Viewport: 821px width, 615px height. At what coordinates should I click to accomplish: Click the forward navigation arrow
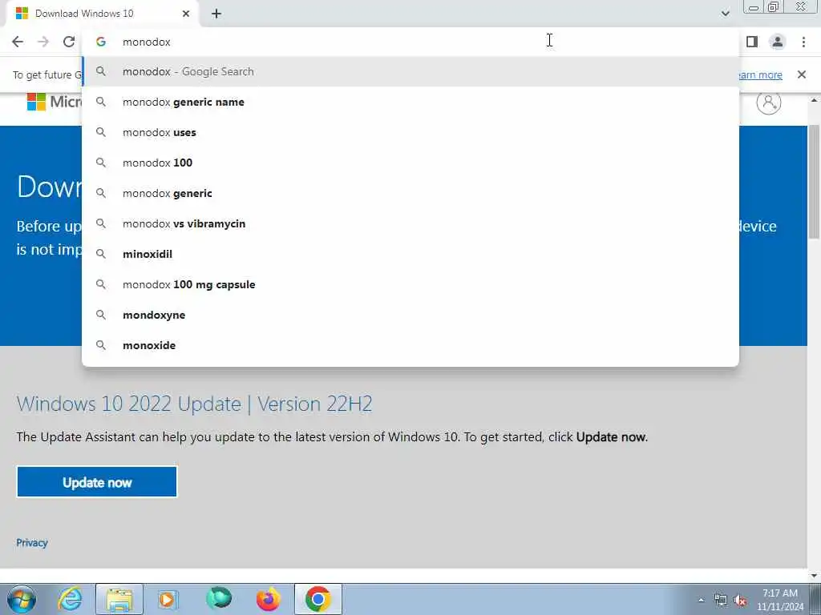point(43,42)
